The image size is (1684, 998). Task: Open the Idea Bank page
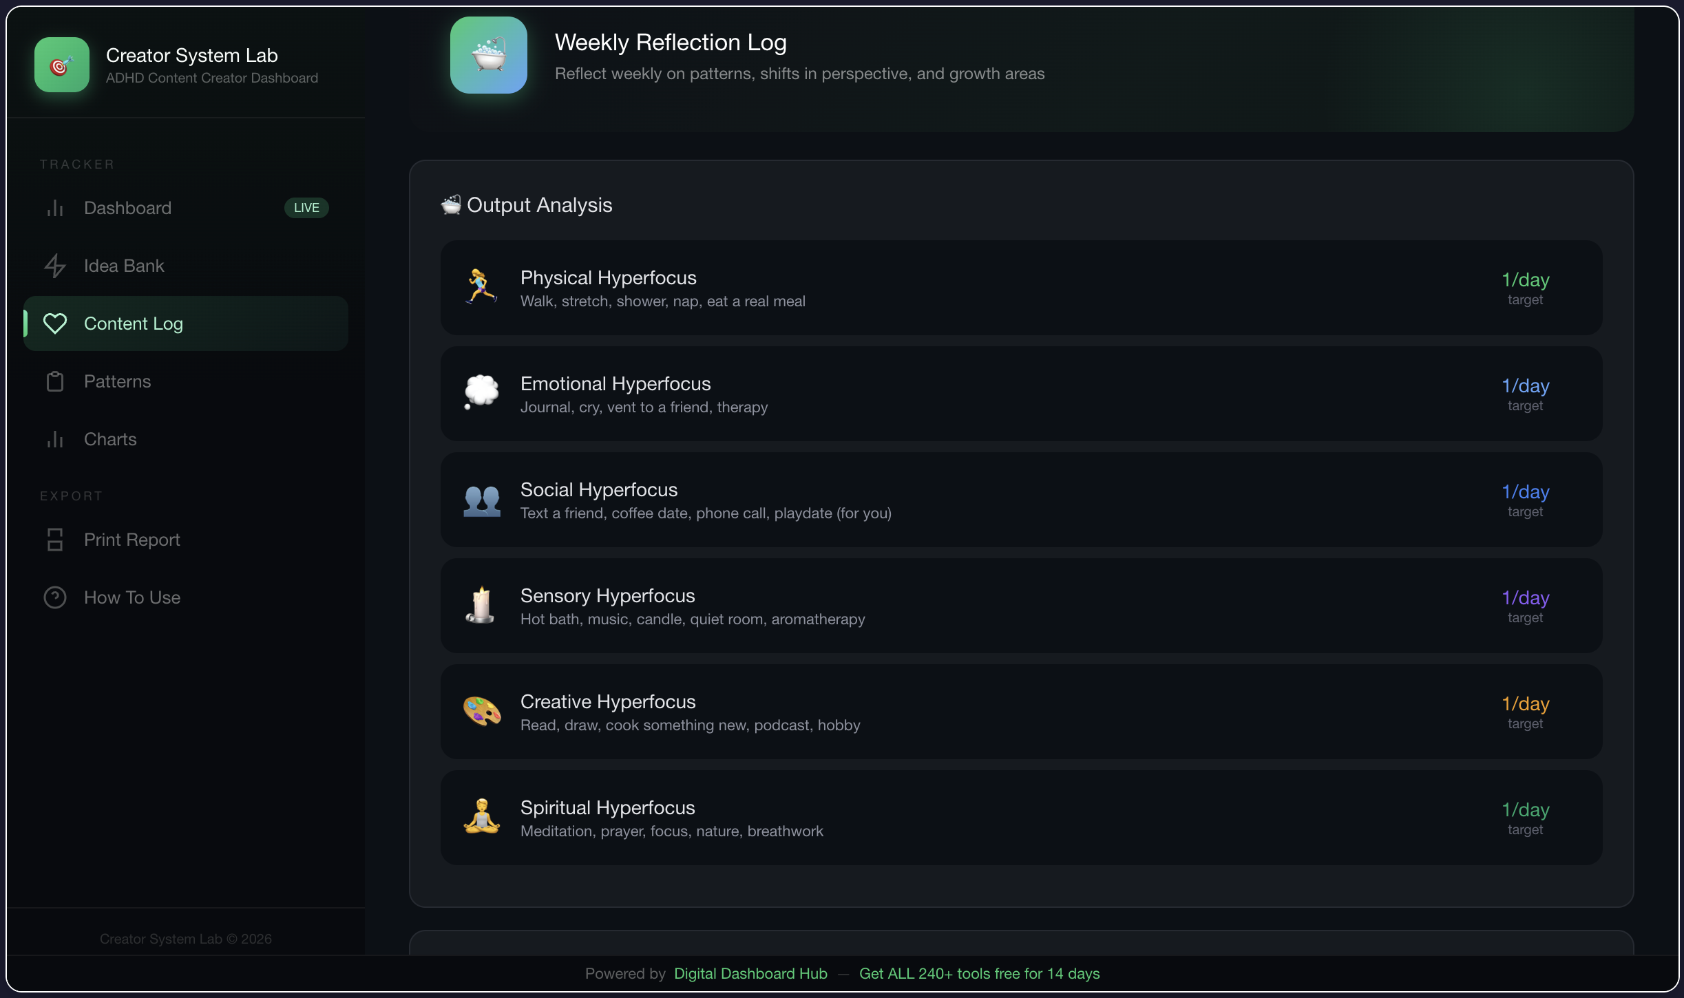pos(186,266)
